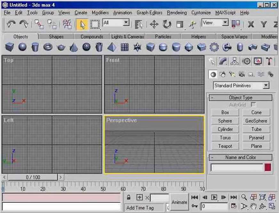Activate the Unlink Selection tool
The height and width of the screenshot is (213, 279).
coord(52,24)
